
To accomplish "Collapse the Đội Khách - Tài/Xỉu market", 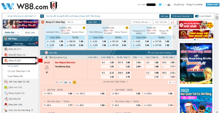I will point(112,90).
